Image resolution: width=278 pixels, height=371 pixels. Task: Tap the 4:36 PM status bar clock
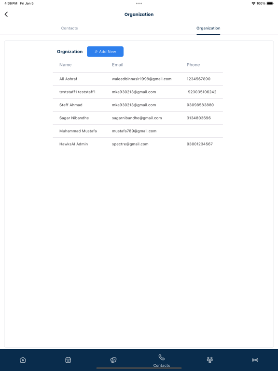pos(11,3)
